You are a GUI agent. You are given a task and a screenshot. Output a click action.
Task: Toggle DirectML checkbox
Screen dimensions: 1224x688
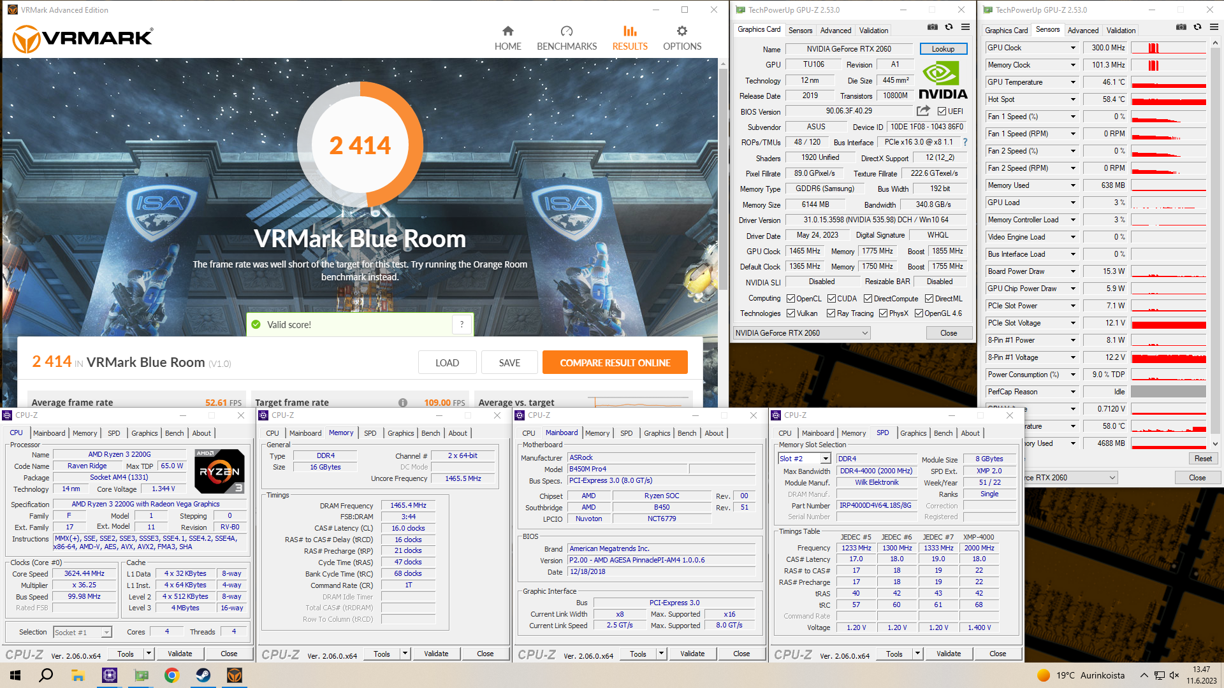[929, 299]
